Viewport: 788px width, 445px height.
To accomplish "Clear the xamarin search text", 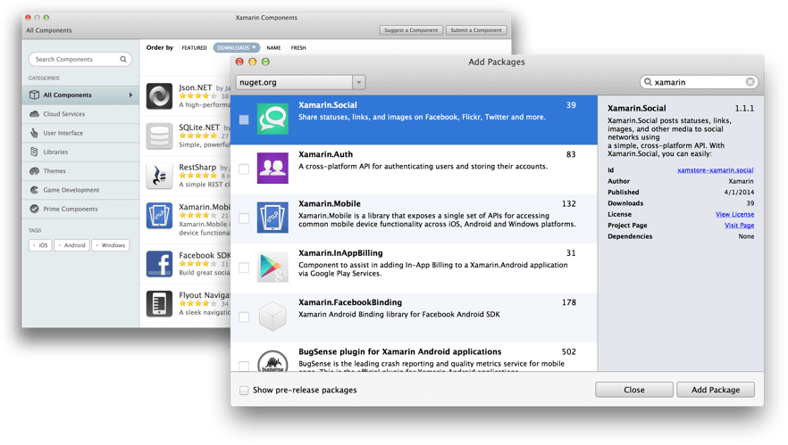I will pos(750,82).
